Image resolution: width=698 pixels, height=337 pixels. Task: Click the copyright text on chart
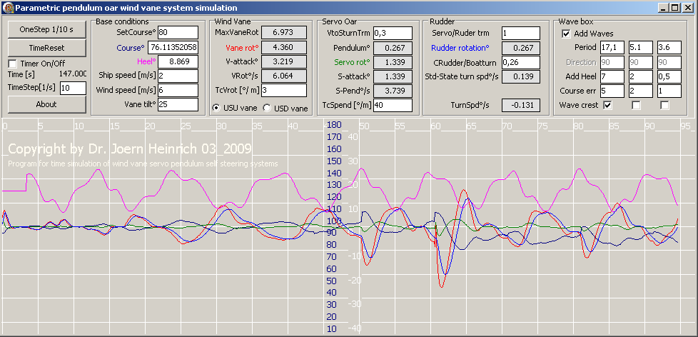130,149
